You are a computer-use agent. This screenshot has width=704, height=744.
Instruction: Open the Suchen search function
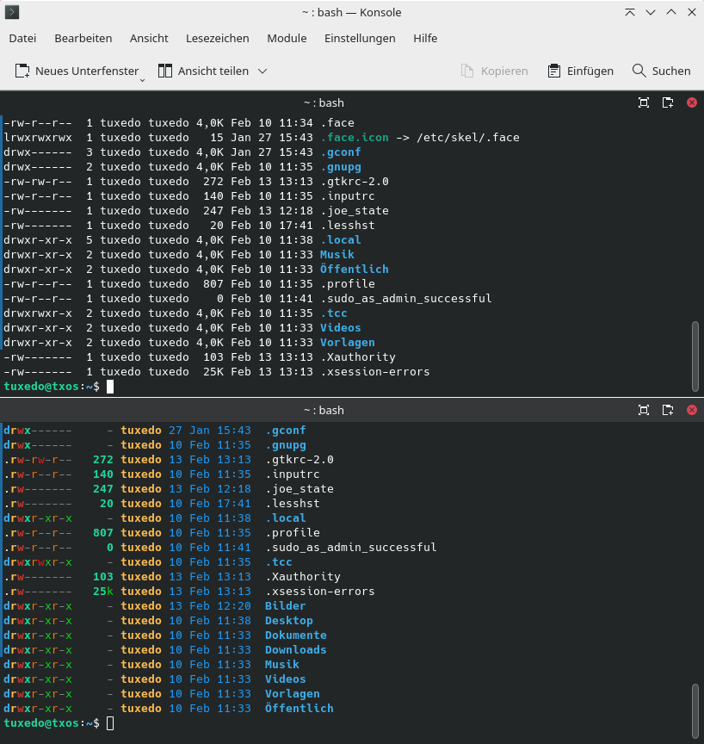[661, 71]
